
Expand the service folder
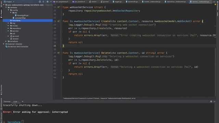(8, 31)
